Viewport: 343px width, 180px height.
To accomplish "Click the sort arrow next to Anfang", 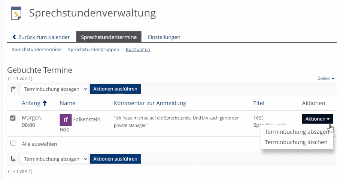I will click(45, 103).
